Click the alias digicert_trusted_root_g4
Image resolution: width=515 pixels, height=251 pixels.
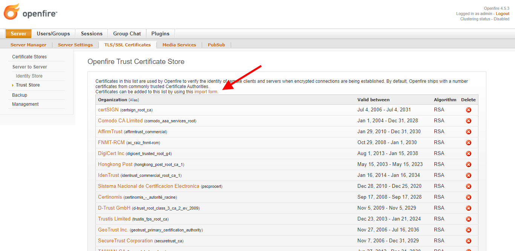click(149, 154)
